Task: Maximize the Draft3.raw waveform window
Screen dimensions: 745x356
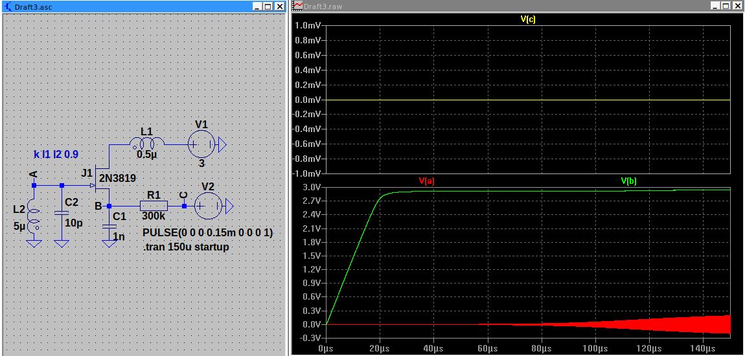Action: pyautogui.click(x=726, y=6)
